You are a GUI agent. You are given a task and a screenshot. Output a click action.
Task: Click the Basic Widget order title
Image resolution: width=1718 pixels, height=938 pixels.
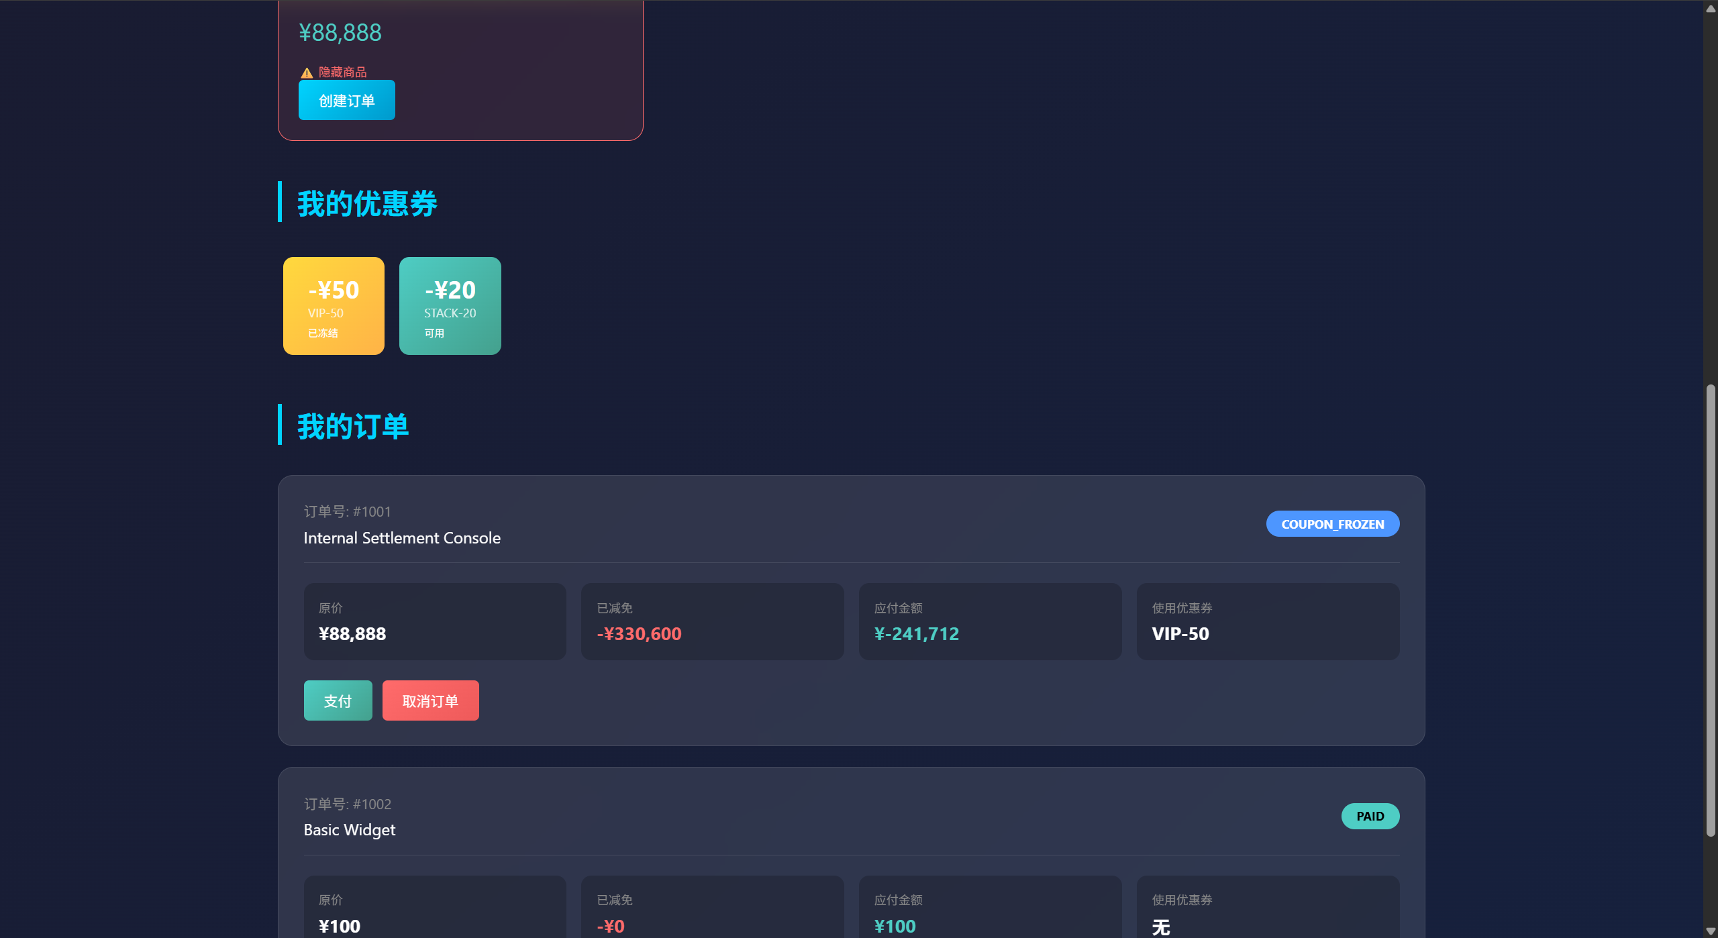[x=350, y=830]
